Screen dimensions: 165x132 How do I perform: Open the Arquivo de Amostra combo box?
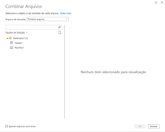pyautogui.click(x=47, y=19)
